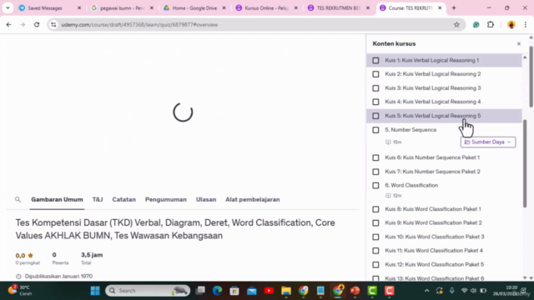Viewport: 534px width, 300px height.
Task: Click the green Grammarly extension icon
Action: click(x=476, y=24)
